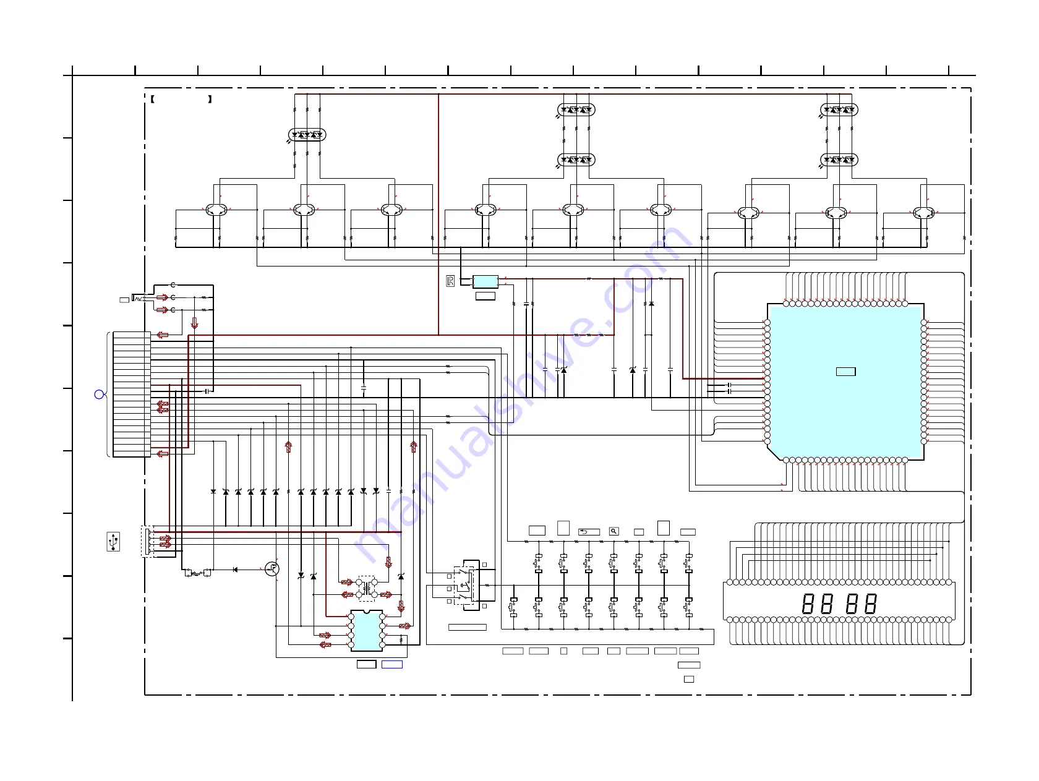Select the lower center LED array package
This screenshot has width=1039, height=781.
tap(576, 160)
